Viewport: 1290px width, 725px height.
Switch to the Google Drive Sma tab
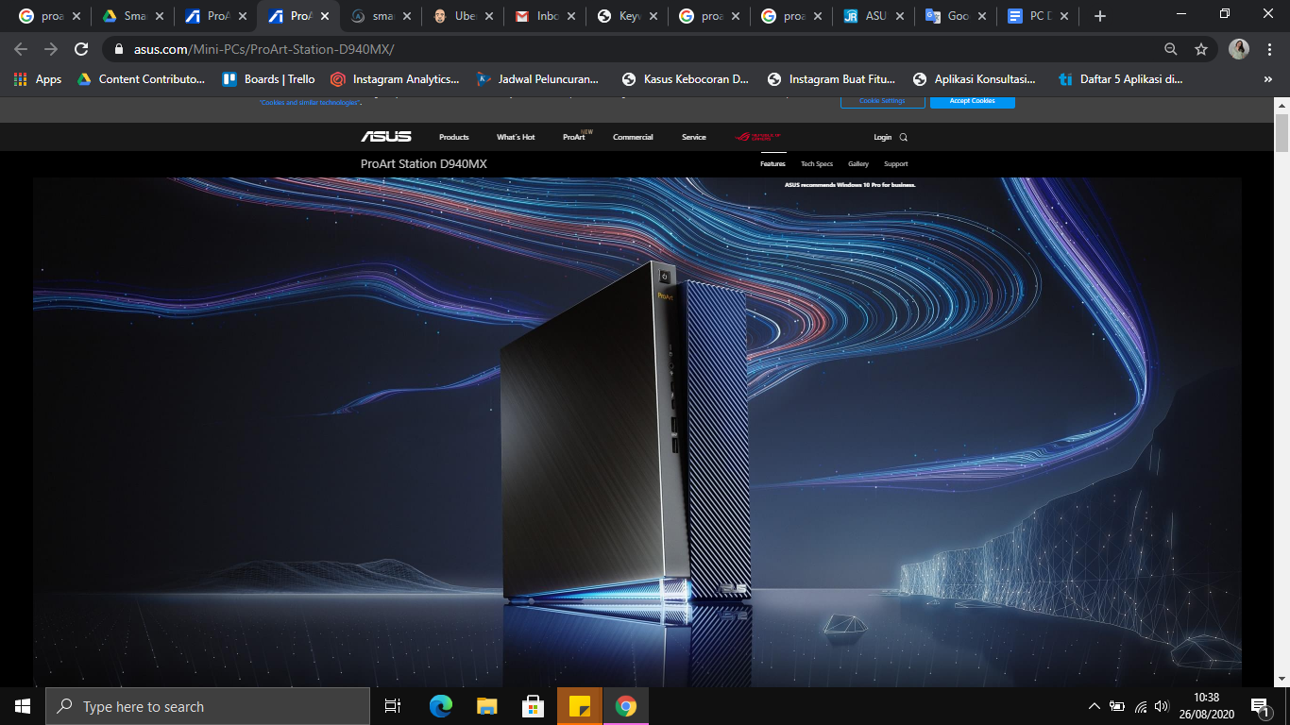click(x=132, y=16)
